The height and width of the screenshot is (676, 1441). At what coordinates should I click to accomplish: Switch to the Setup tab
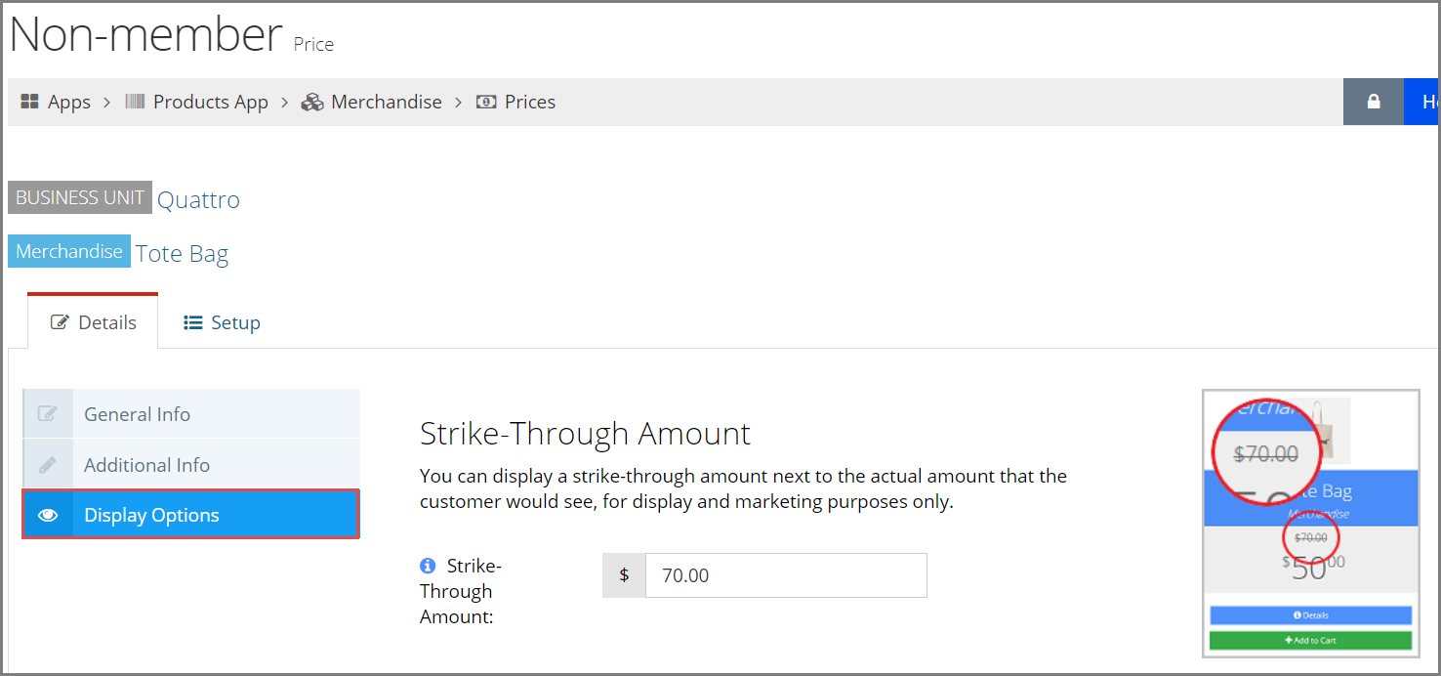[x=222, y=322]
